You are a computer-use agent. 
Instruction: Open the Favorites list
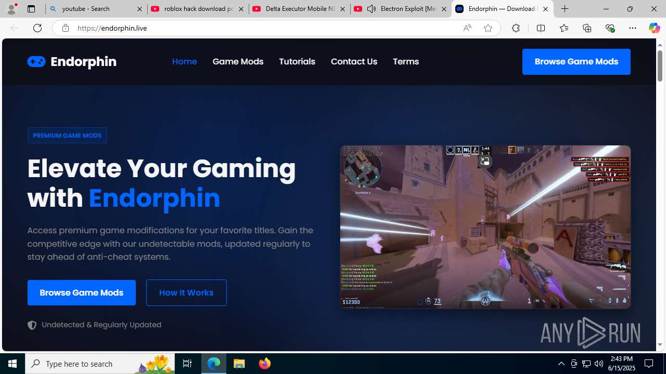[563, 28]
